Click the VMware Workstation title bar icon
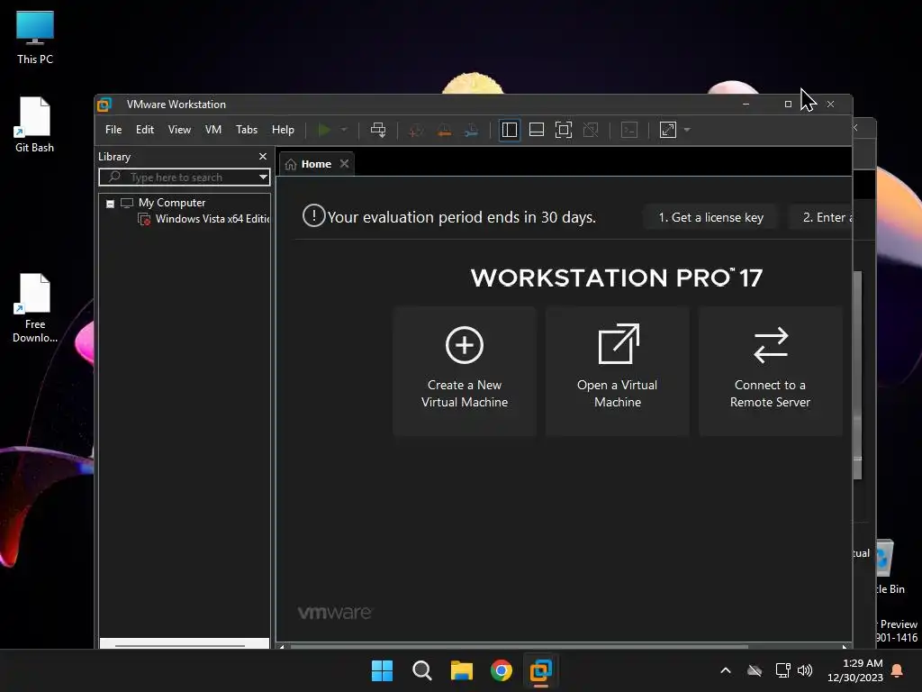 (x=104, y=105)
